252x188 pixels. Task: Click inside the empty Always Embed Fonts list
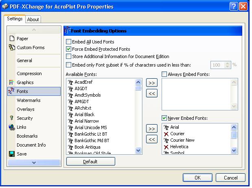coord(196,94)
